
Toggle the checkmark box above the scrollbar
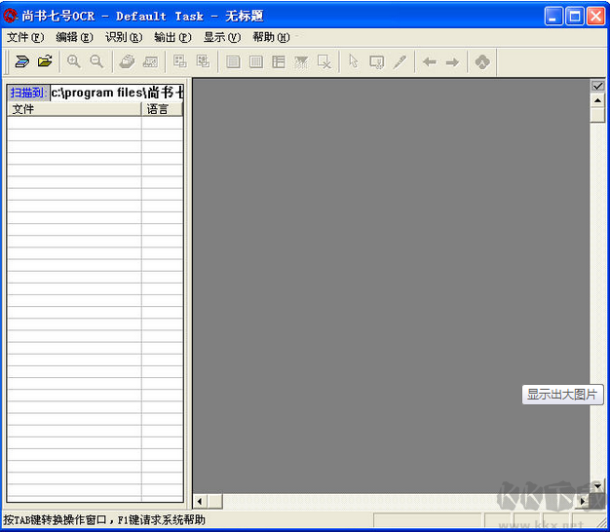click(597, 86)
